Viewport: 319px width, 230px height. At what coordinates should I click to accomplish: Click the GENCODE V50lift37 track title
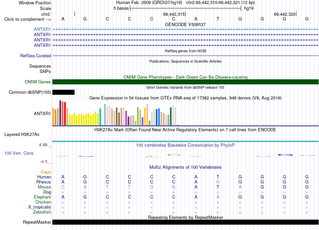(185, 24)
